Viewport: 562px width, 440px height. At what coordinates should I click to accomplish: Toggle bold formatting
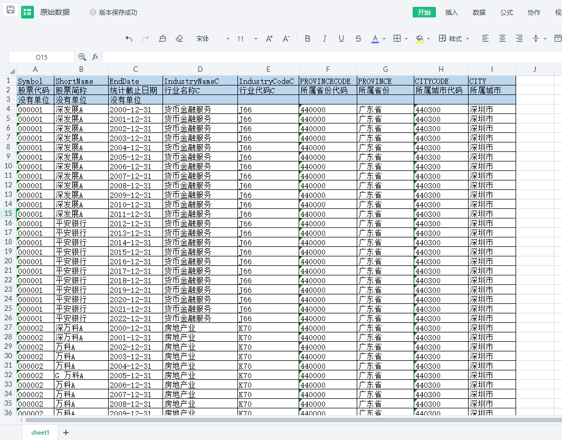(308, 39)
